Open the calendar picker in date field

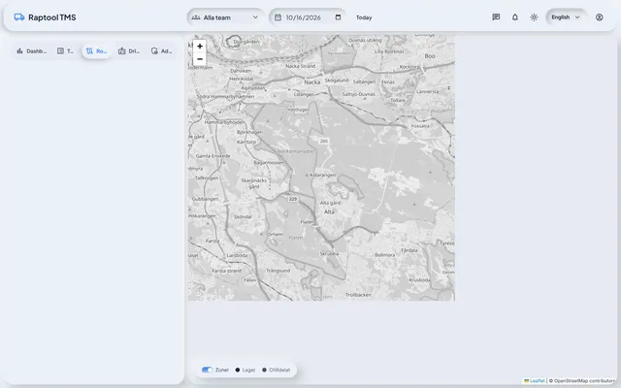338,17
